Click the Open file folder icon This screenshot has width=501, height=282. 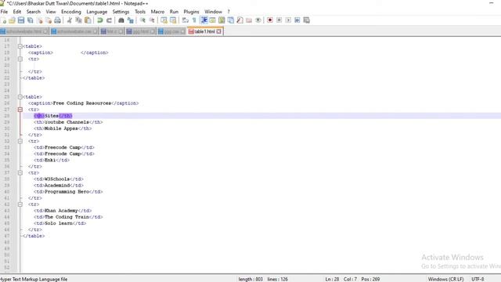13,20
